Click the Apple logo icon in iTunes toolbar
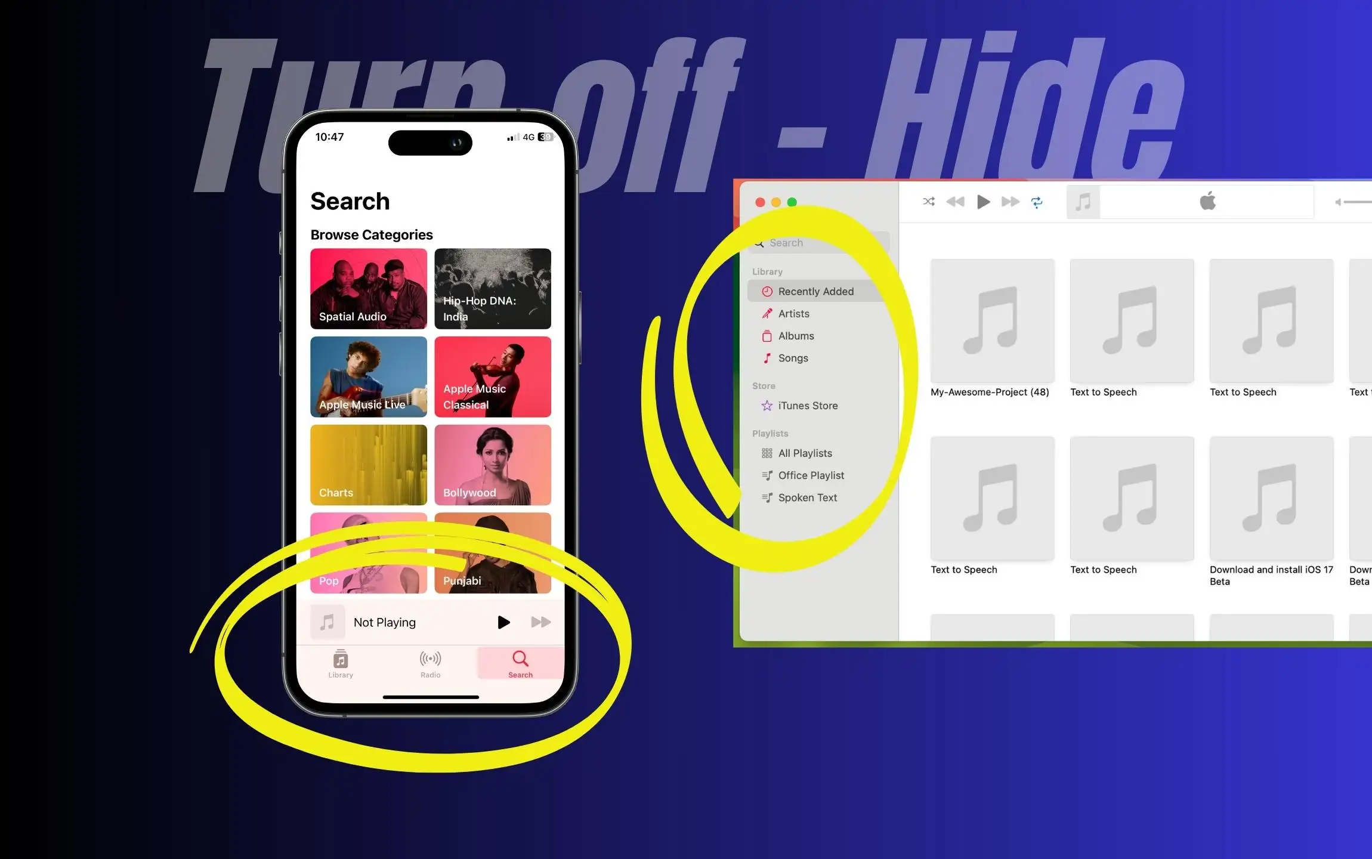This screenshot has height=859, width=1372. [x=1206, y=202]
